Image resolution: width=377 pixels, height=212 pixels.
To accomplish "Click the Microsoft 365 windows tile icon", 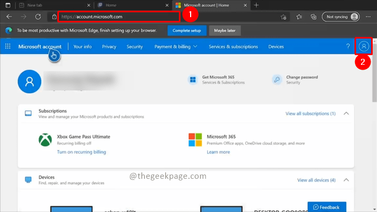I will 193,80.
